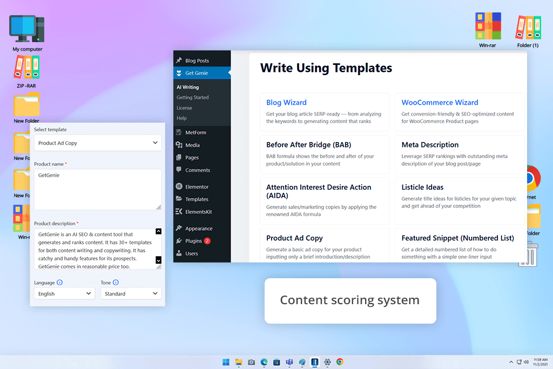Open My computer desktop icon
553x369 pixels.
[27, 29]
